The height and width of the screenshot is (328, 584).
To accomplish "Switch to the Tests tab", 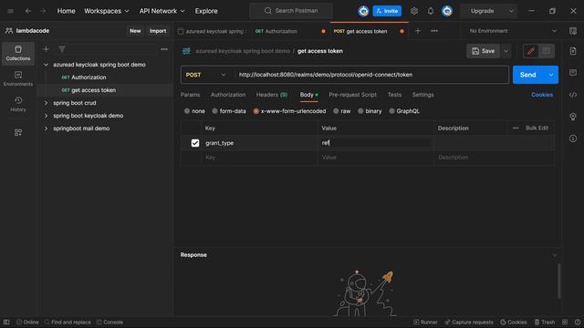I will (394, 95).
